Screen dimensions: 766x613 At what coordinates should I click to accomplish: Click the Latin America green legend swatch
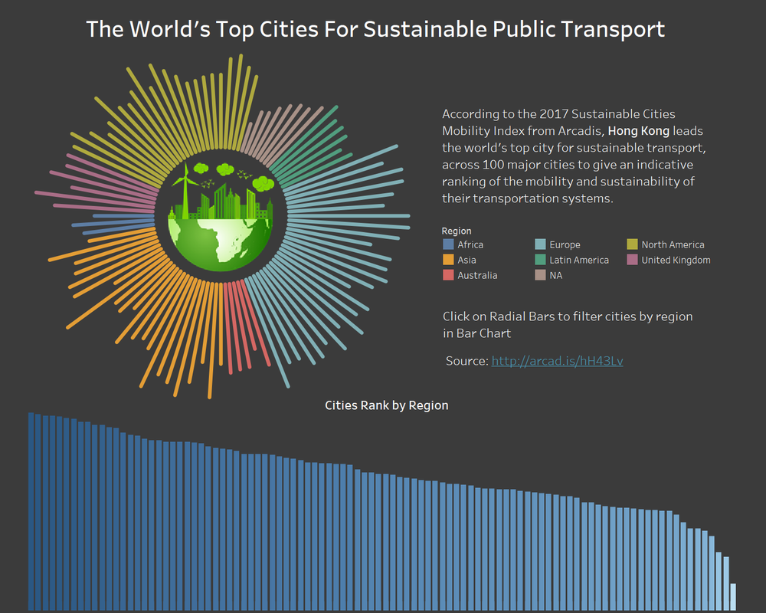click(x=540, y=260)
